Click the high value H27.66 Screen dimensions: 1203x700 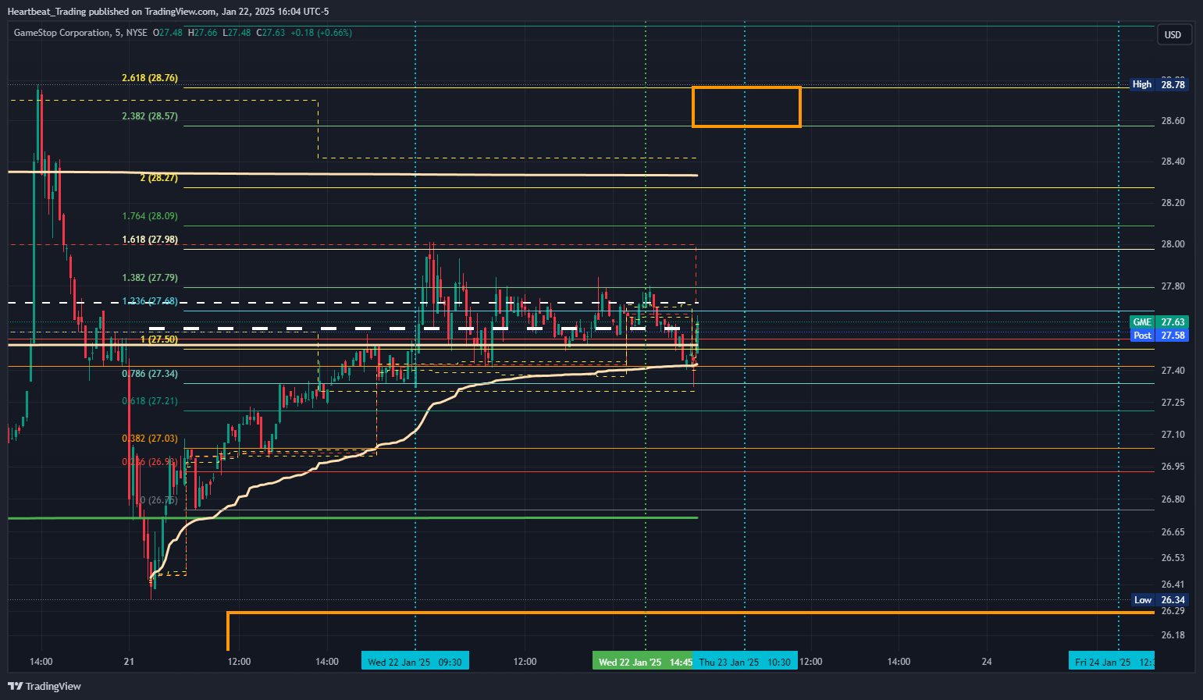pos(203,33)
